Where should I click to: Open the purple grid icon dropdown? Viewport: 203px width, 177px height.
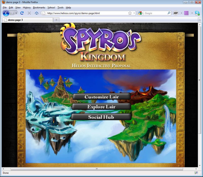[192, 13]
